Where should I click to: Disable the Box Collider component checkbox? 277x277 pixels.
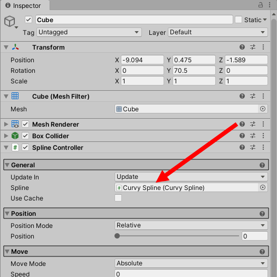(x=25, y=136)
